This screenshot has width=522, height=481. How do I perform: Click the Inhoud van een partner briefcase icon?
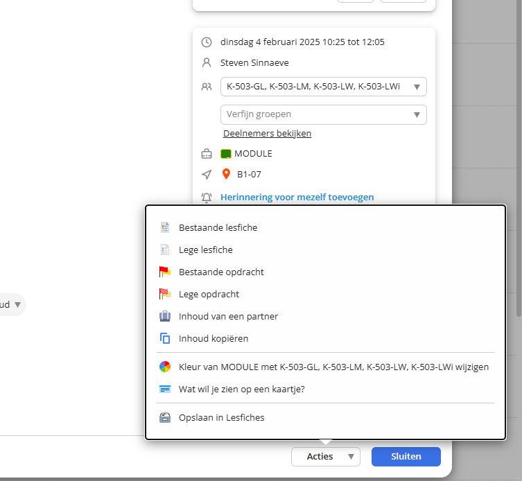(165, 316)
